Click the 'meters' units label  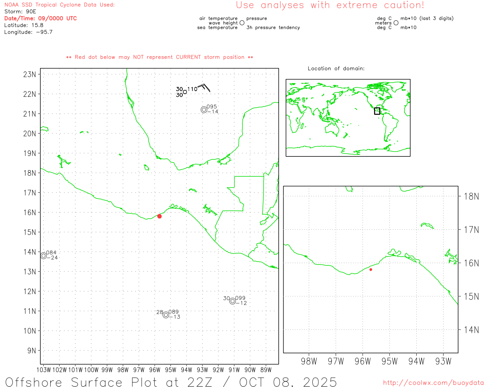383,23
